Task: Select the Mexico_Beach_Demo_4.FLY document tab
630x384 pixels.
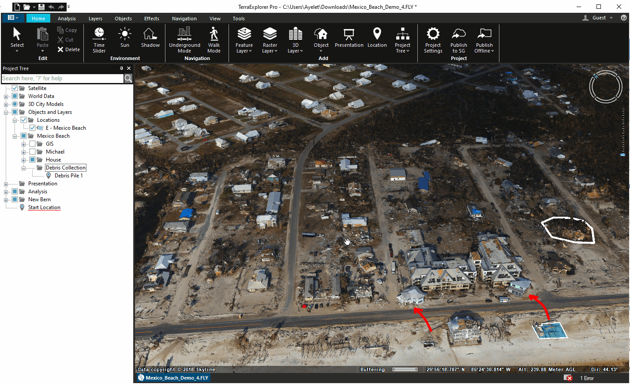Action: click(x=173, y=378)
